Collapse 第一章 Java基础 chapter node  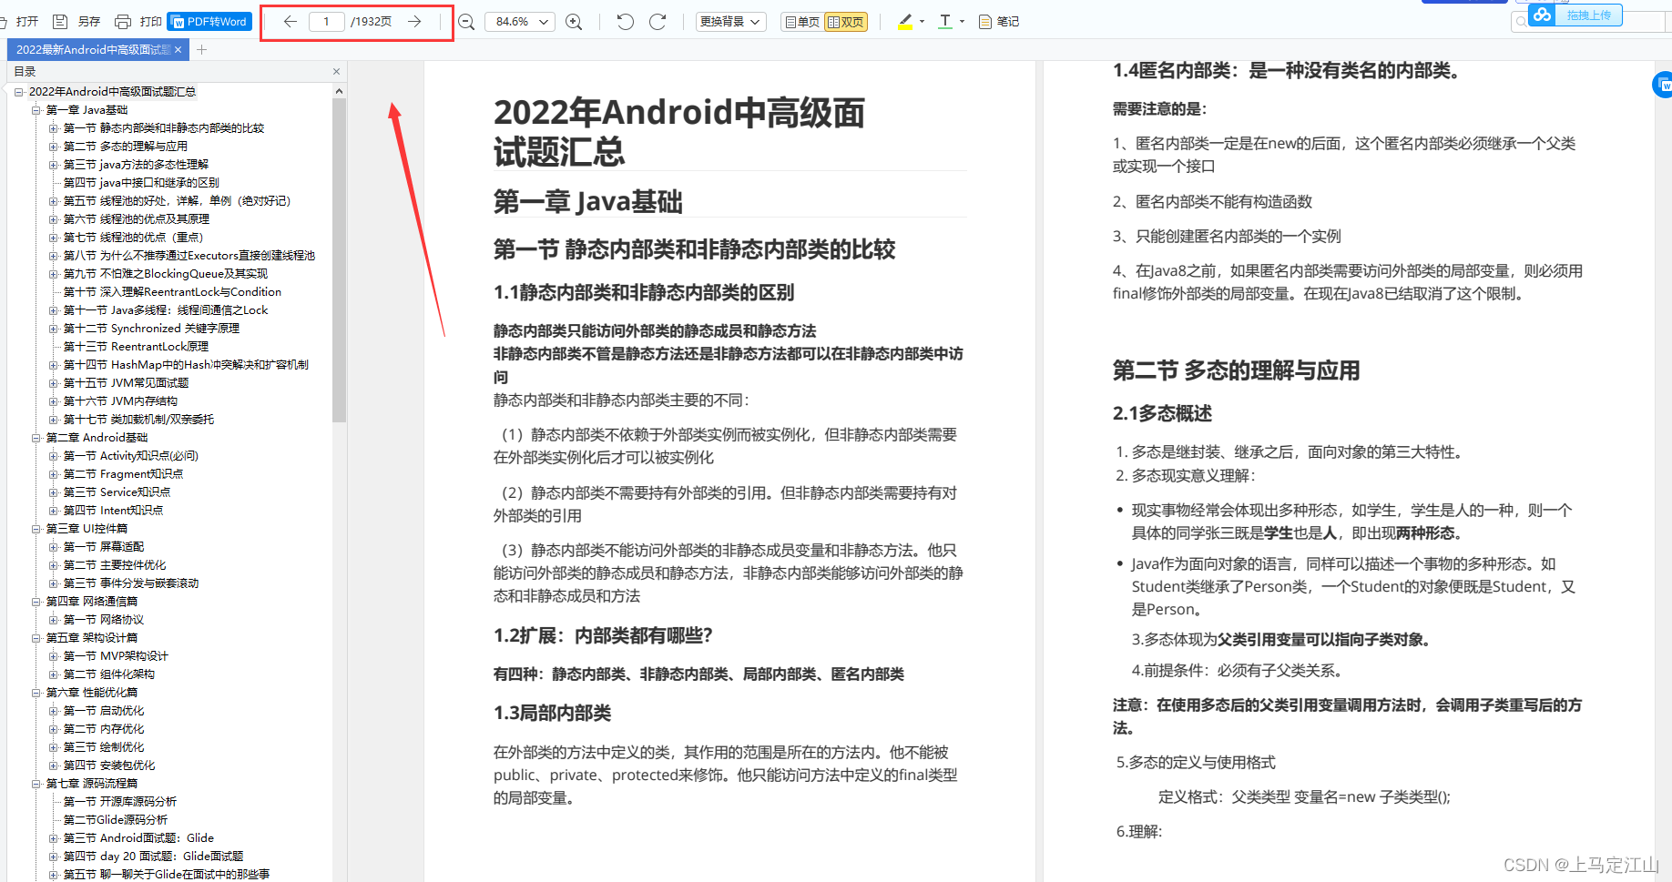pyautogui.click(x=36, y=109)
